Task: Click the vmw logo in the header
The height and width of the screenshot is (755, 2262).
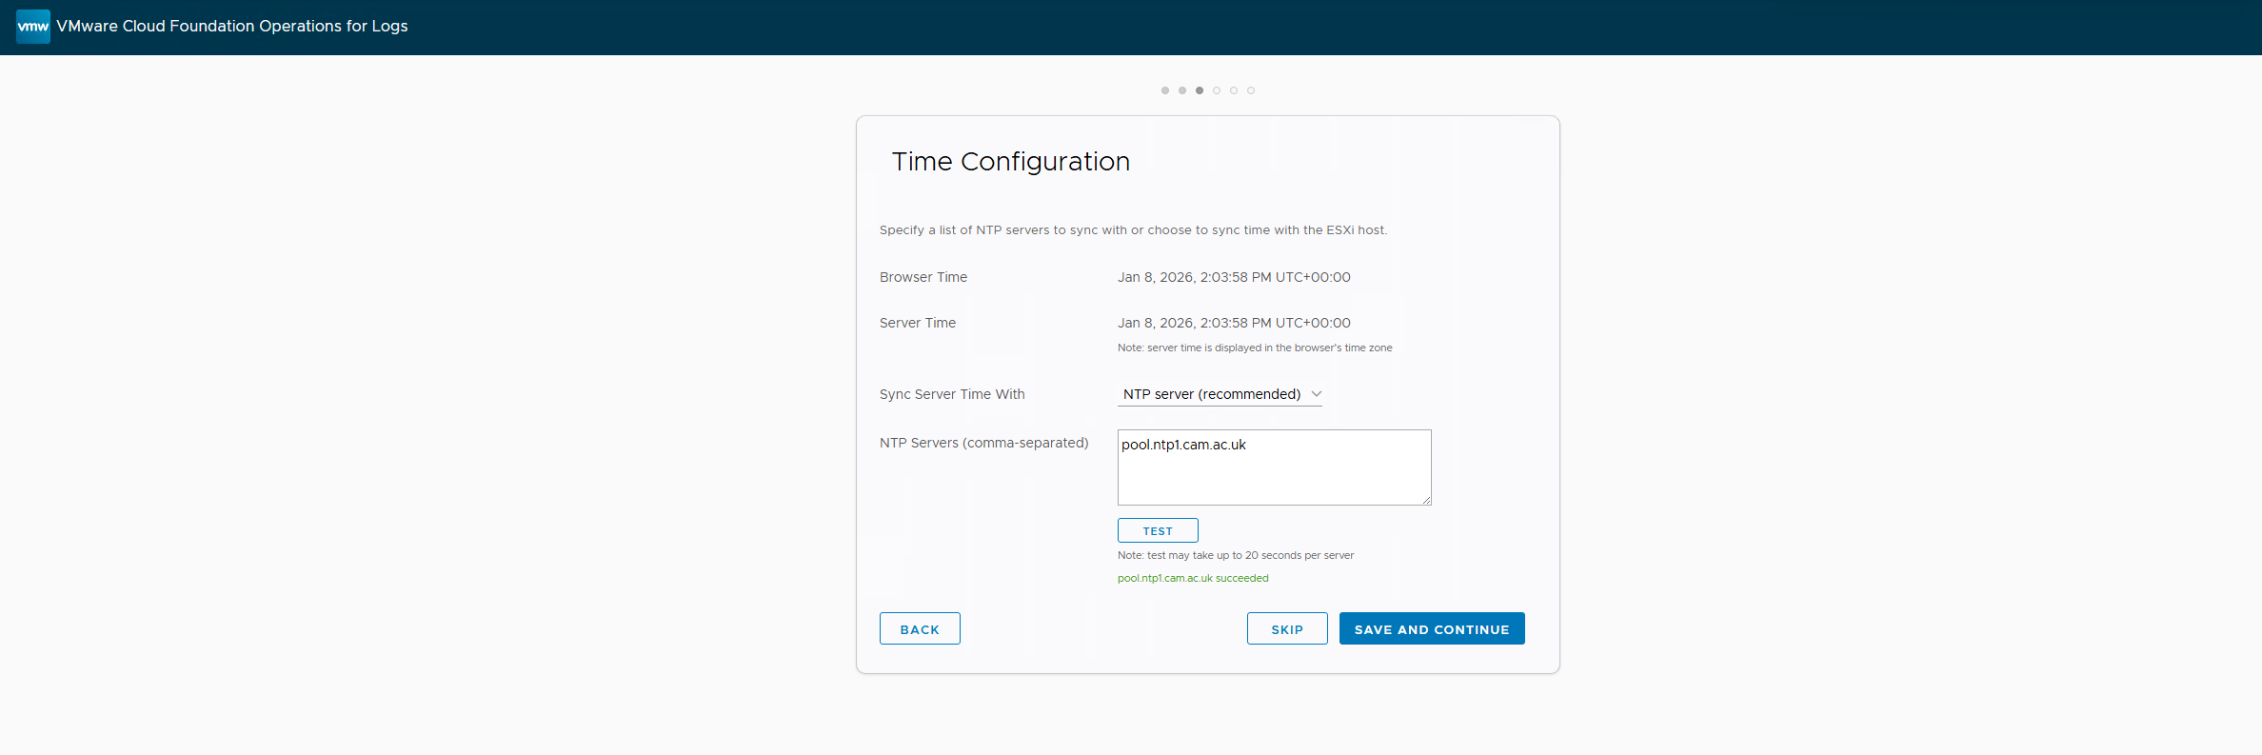Action: [x=33, y=27]
